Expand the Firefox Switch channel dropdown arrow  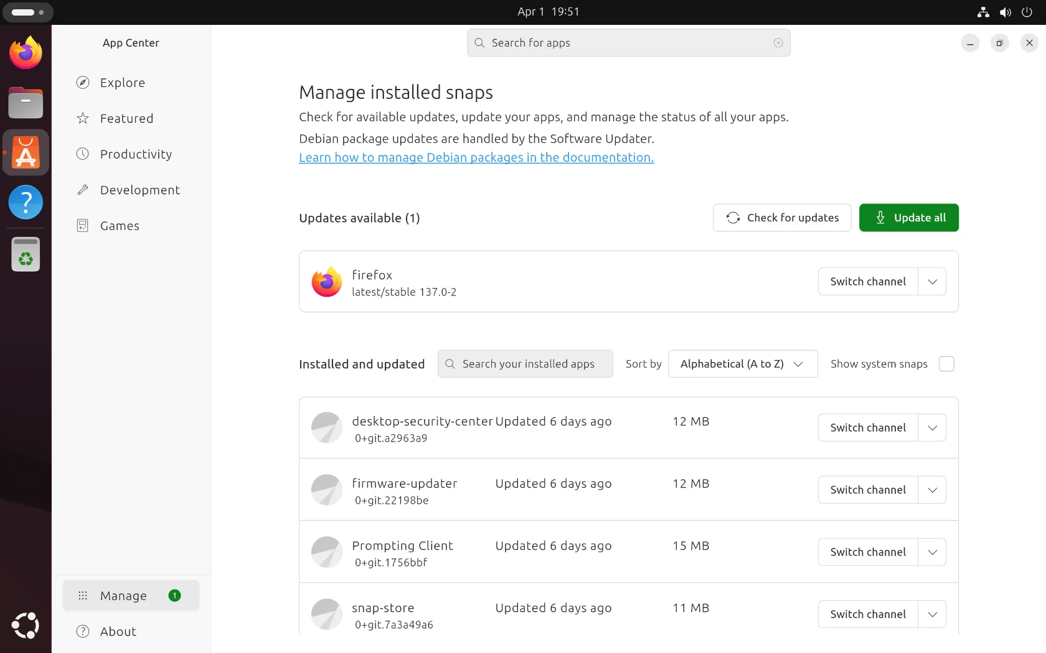(x=932, y=282)
